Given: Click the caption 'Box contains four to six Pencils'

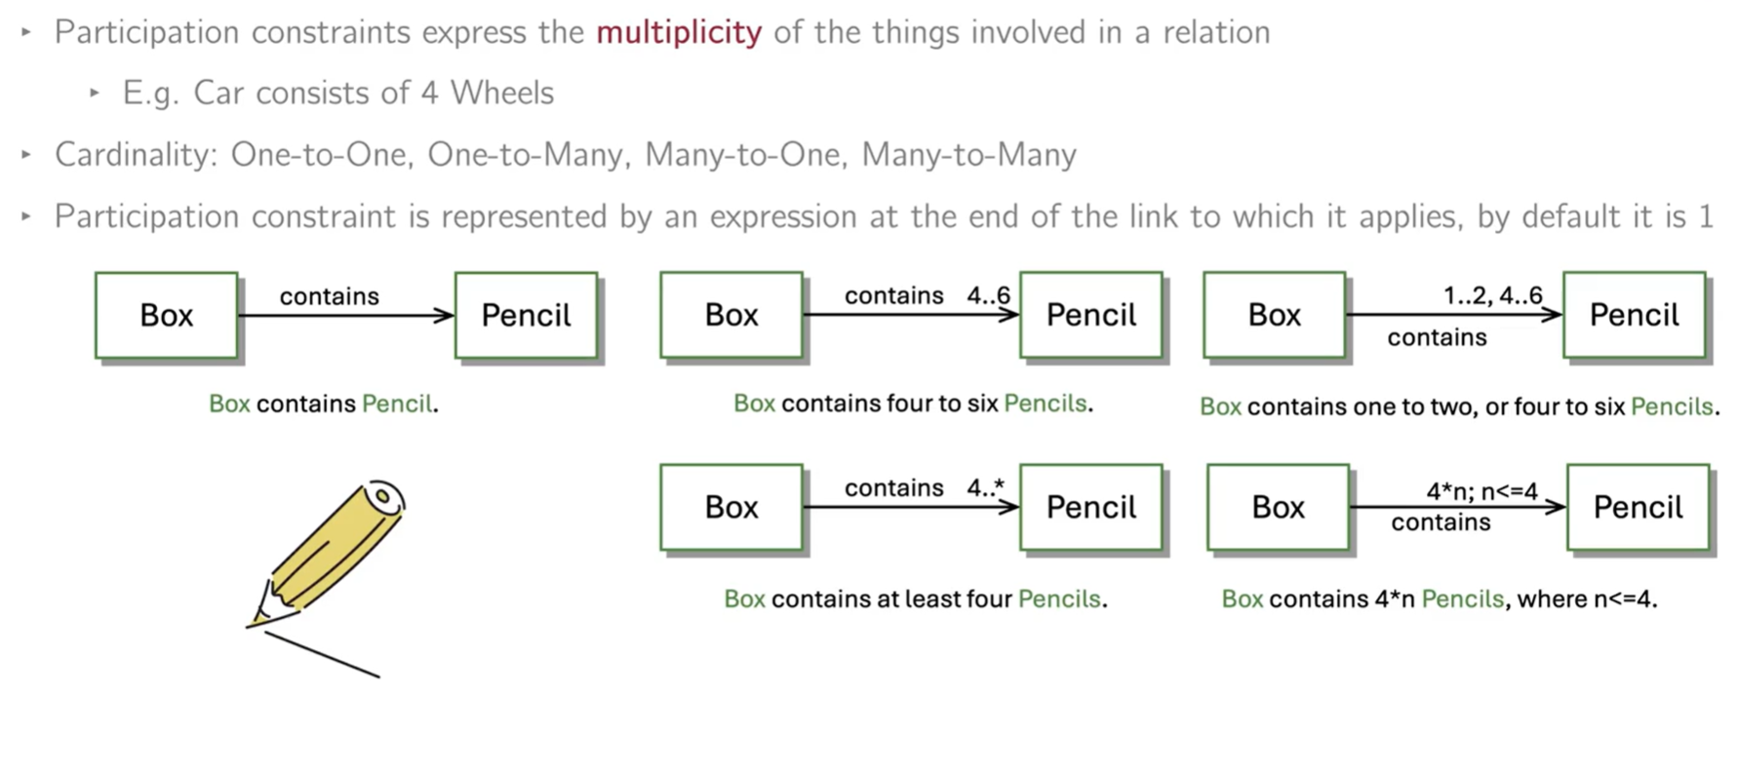Looking at the screenshot, I should (x=913, y=404).
